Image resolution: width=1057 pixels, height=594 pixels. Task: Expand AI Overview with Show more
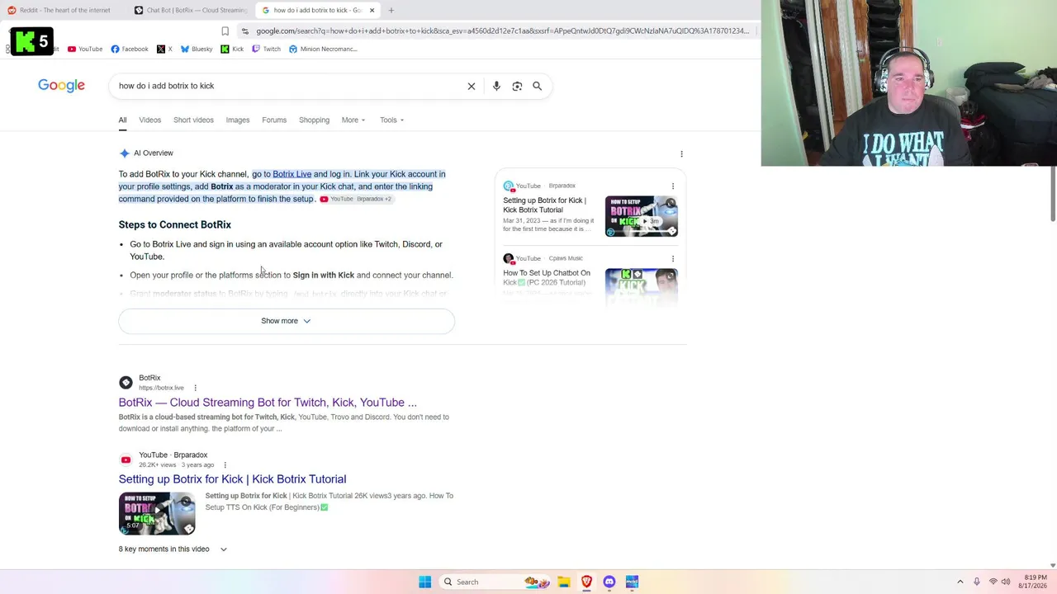pyautogui.click(x=287, y=321)
